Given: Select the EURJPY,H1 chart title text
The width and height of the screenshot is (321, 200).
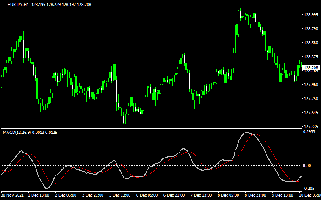Looking at the screenshot, I should (19, 5).
